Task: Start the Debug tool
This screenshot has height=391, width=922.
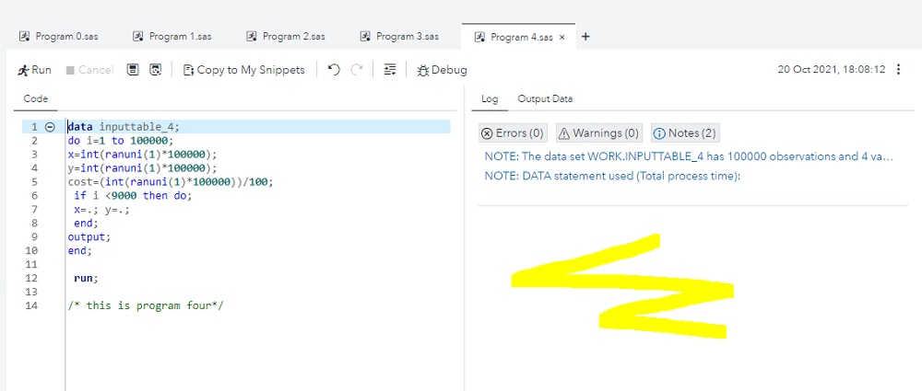Action: [442, 70]
